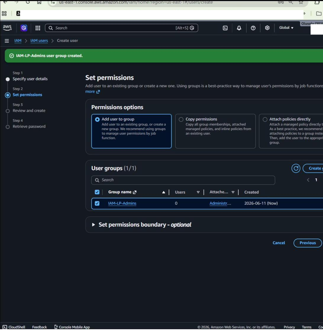The height and width of the screenshot is (331, 323).
Task: Open the Terms footer link
Action: (306, 327)
